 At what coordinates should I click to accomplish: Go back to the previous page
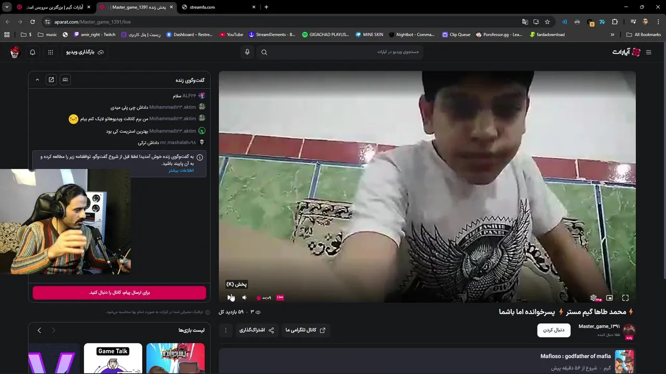(7, 22)
